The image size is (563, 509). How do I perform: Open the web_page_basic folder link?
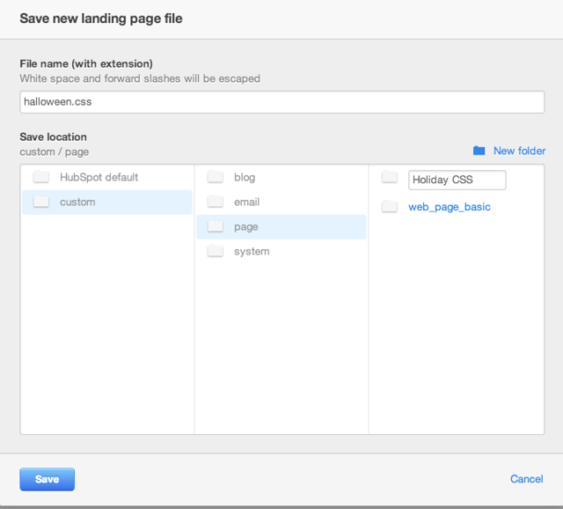(x=450, y=207)
